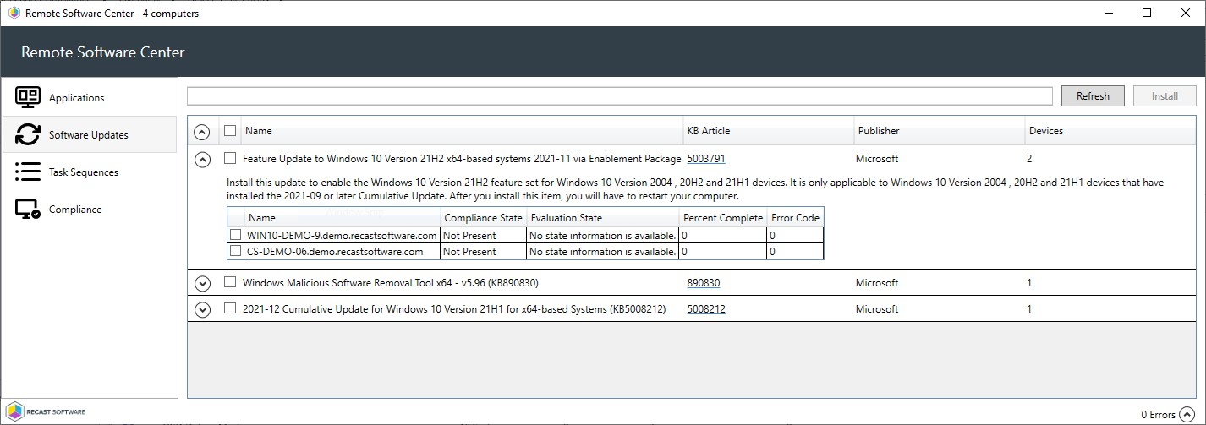Click the Task Sequences list icon
The image size is (1206, 425).
point(28,172)
